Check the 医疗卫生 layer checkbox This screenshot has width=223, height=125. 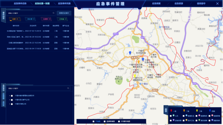click(184, 121)
